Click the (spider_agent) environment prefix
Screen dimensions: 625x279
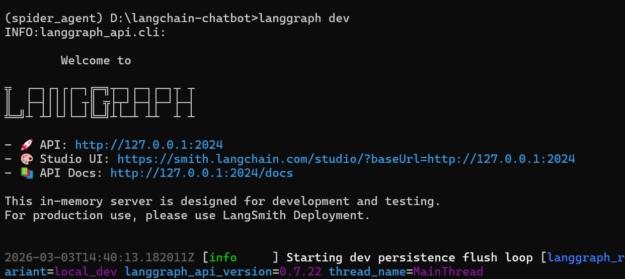click(54, 19)
